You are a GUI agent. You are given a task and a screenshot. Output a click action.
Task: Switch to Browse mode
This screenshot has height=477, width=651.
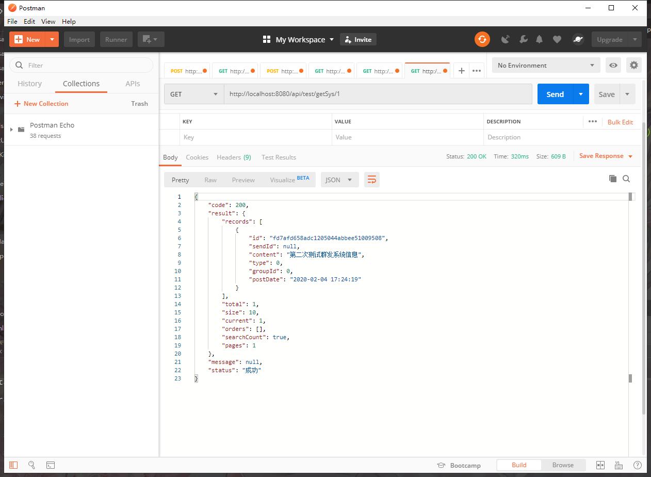coord(563,465)
